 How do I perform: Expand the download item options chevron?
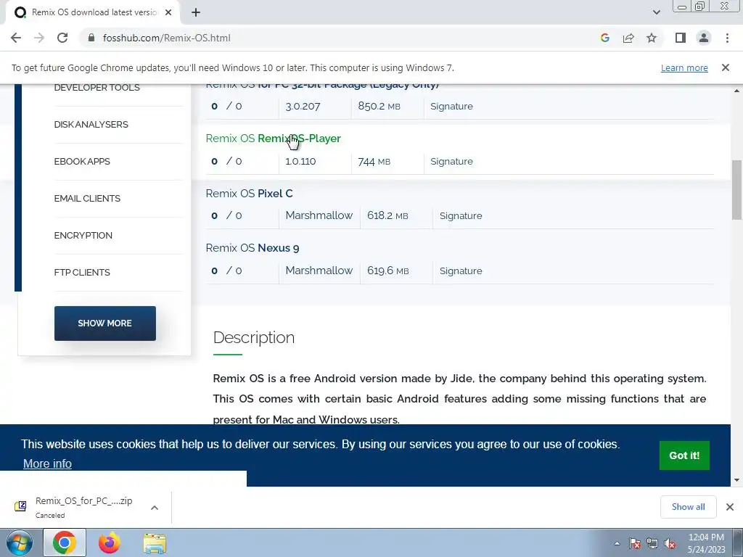point(154,507)
